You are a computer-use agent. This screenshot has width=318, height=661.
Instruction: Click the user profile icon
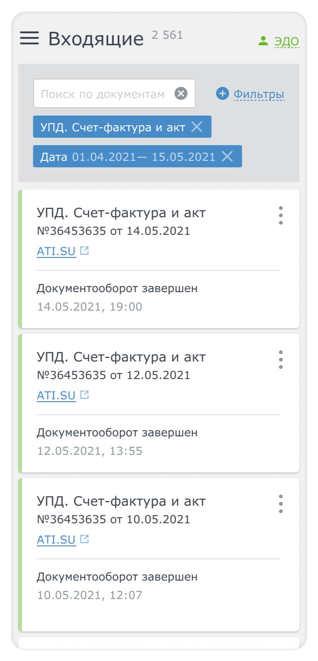pos(263,41)
